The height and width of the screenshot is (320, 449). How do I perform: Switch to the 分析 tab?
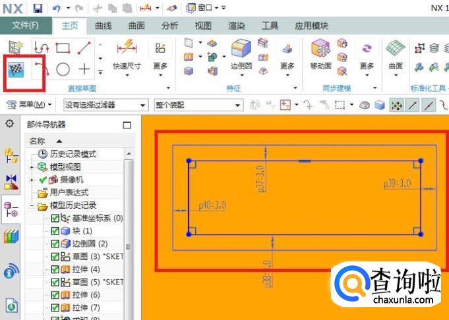169,26
